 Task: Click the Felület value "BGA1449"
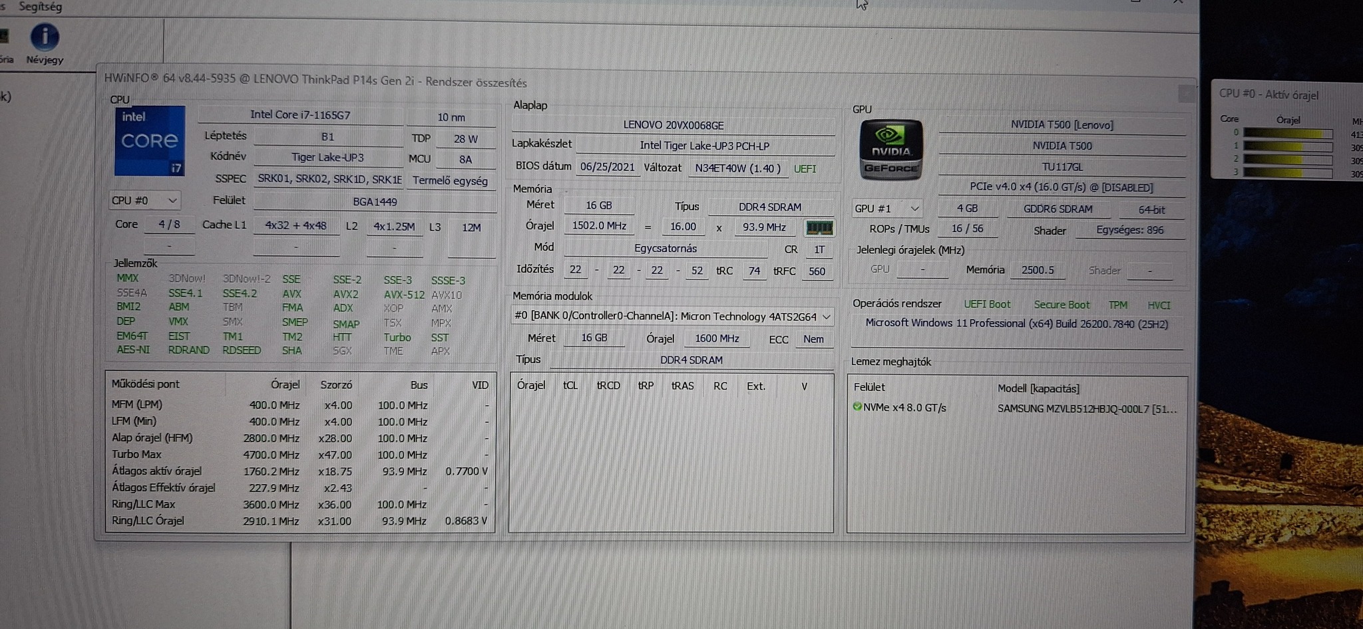375,202
